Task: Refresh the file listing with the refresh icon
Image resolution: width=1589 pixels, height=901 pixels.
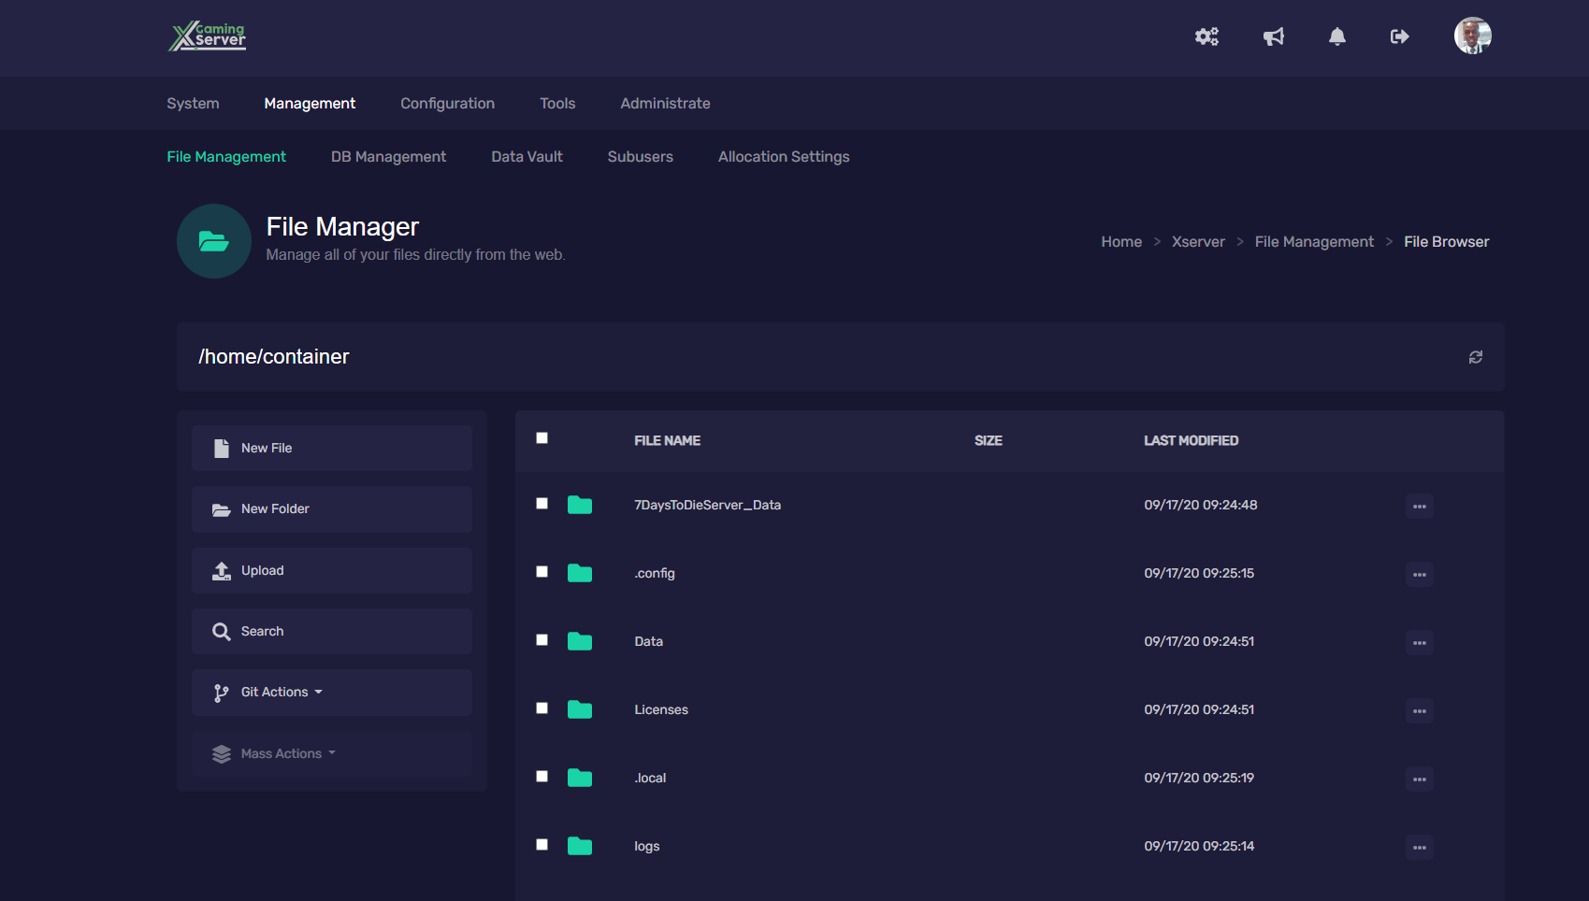Action: click(1476, 357)
